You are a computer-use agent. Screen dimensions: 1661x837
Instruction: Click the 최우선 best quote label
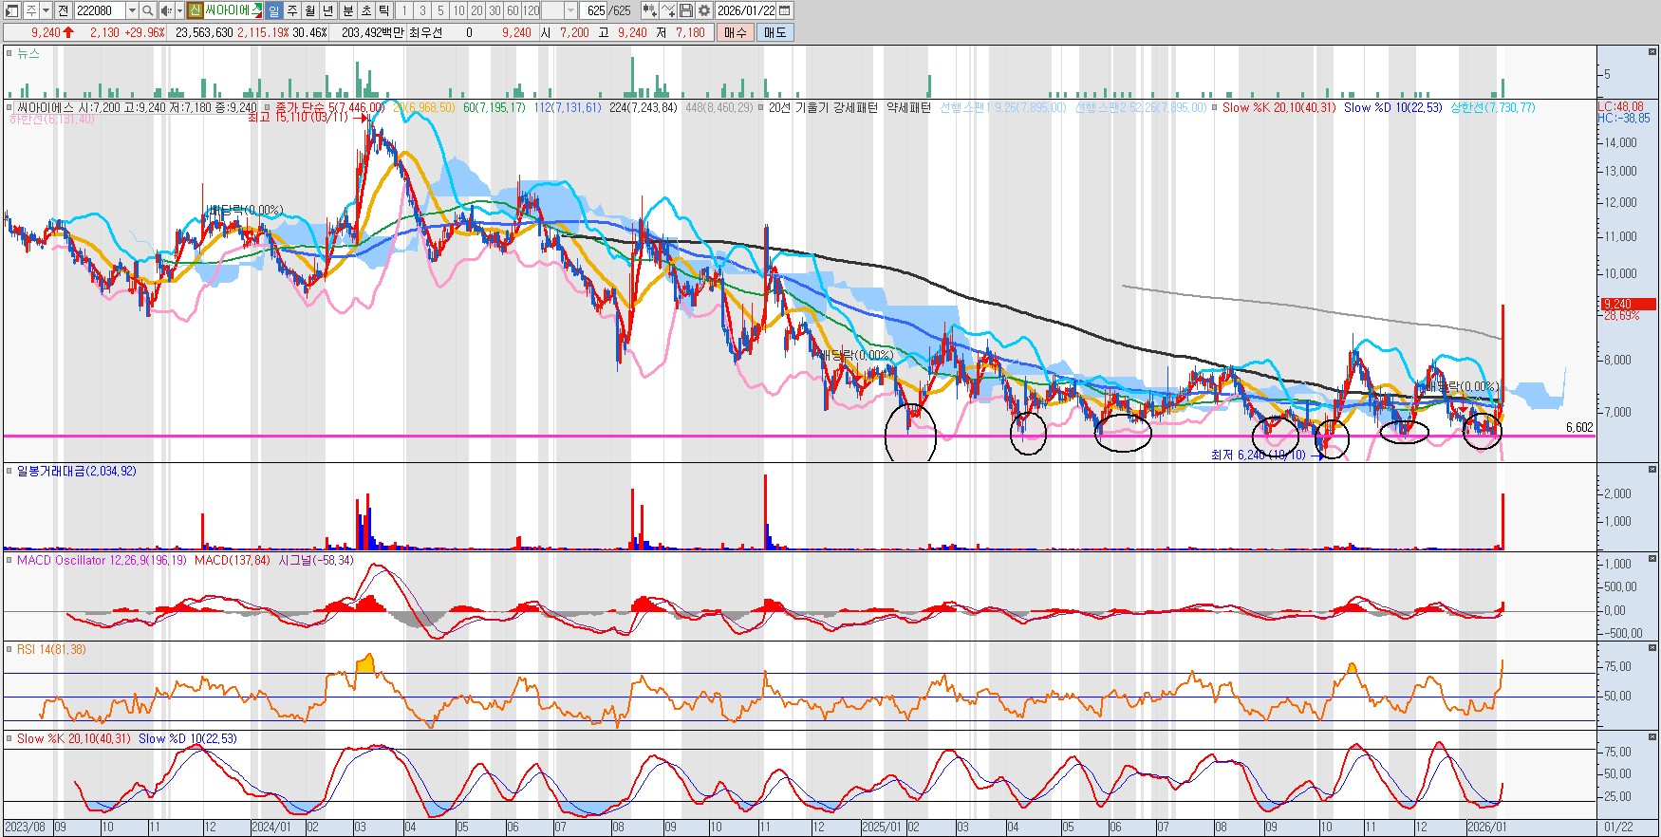426,32
